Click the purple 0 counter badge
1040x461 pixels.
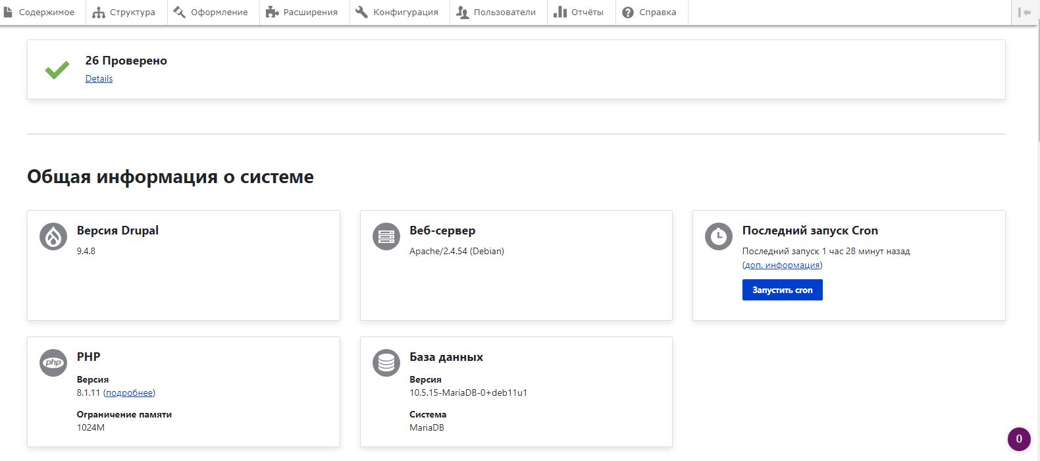(x=1019, y=439)
